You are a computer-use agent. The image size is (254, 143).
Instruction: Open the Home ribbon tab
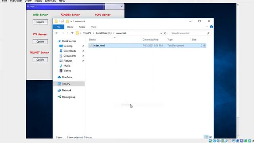click(70, 27)
